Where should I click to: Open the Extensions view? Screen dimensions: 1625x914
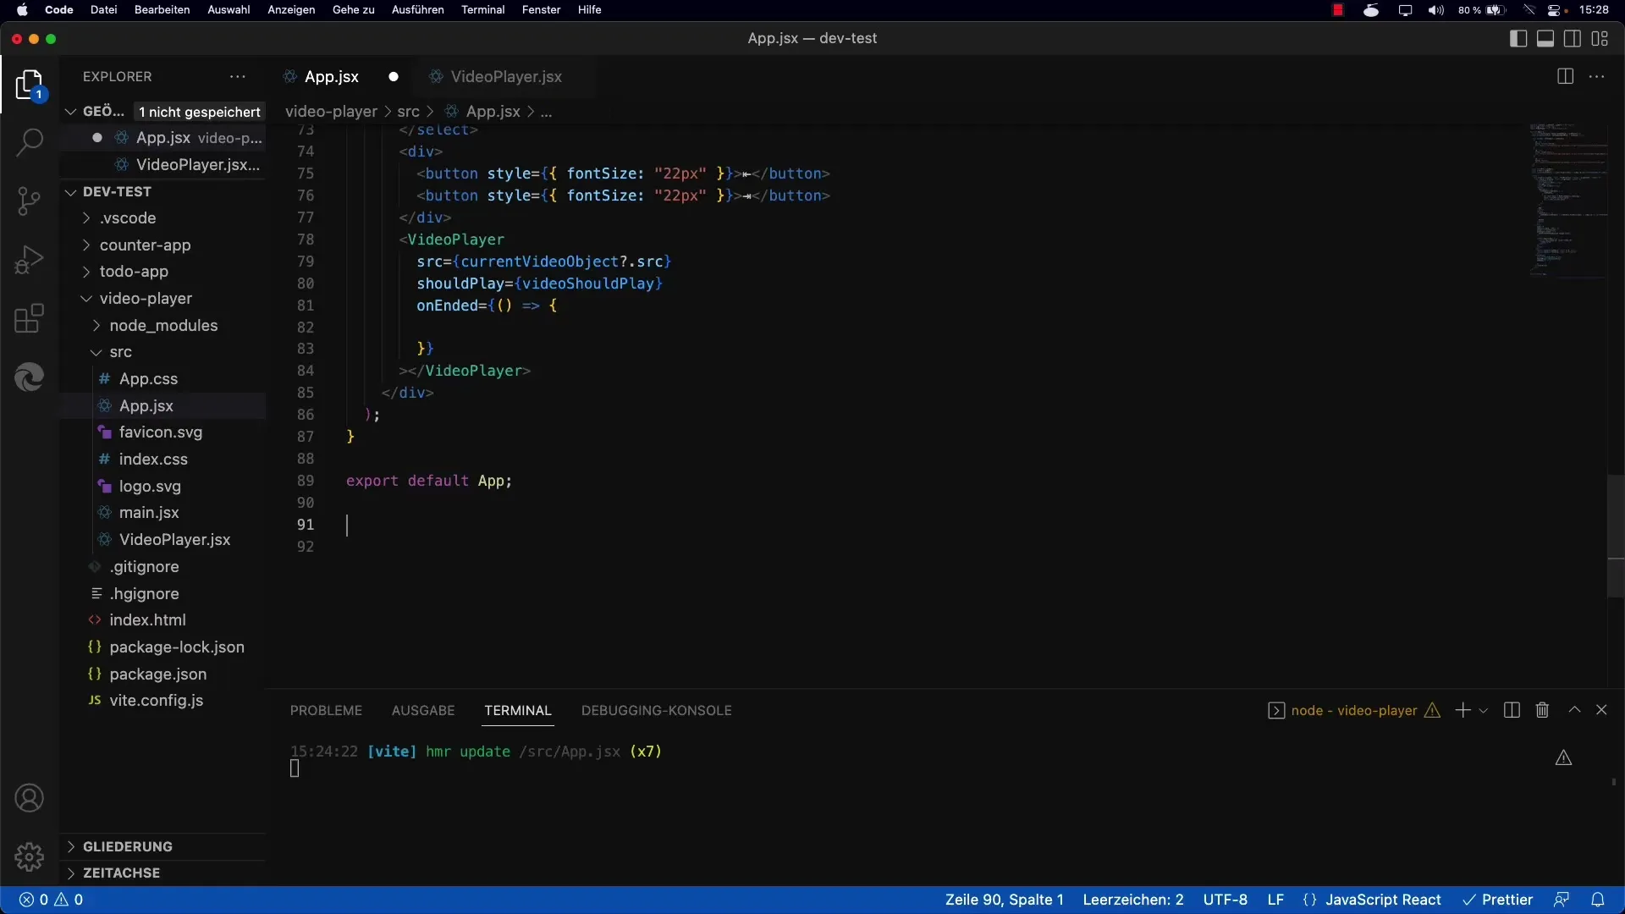(x=30, y=319)
